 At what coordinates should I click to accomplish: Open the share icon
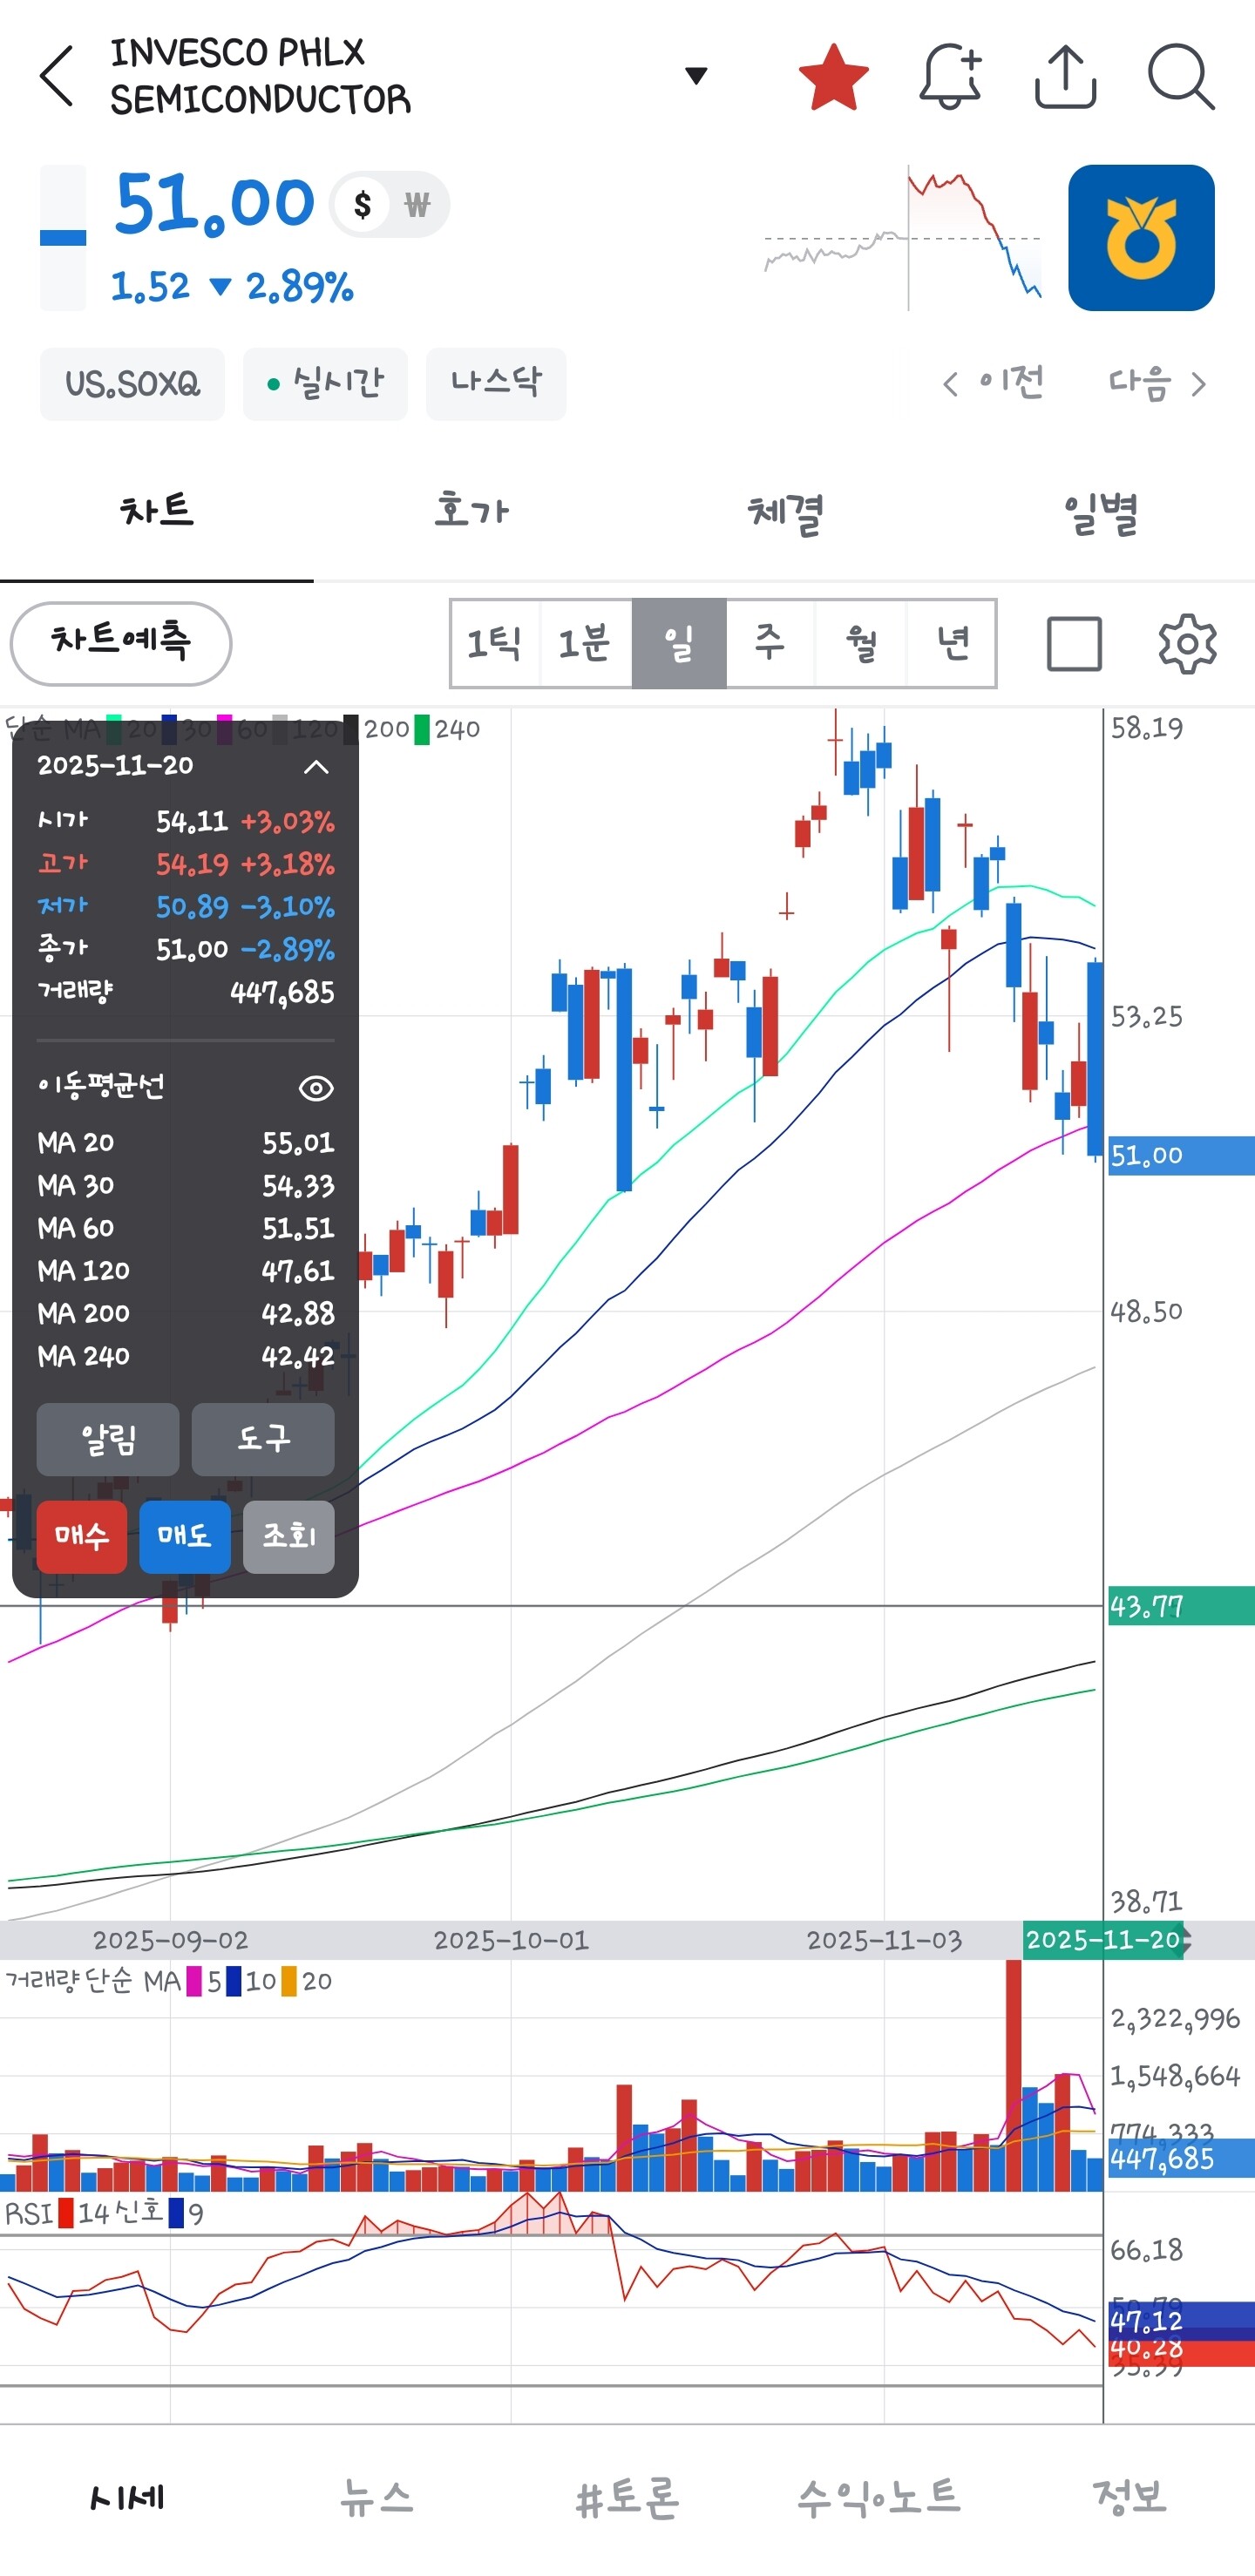pos(1065,76)
